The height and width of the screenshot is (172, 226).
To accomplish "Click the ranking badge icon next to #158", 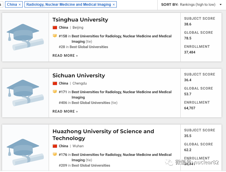I will pos(55,36).
